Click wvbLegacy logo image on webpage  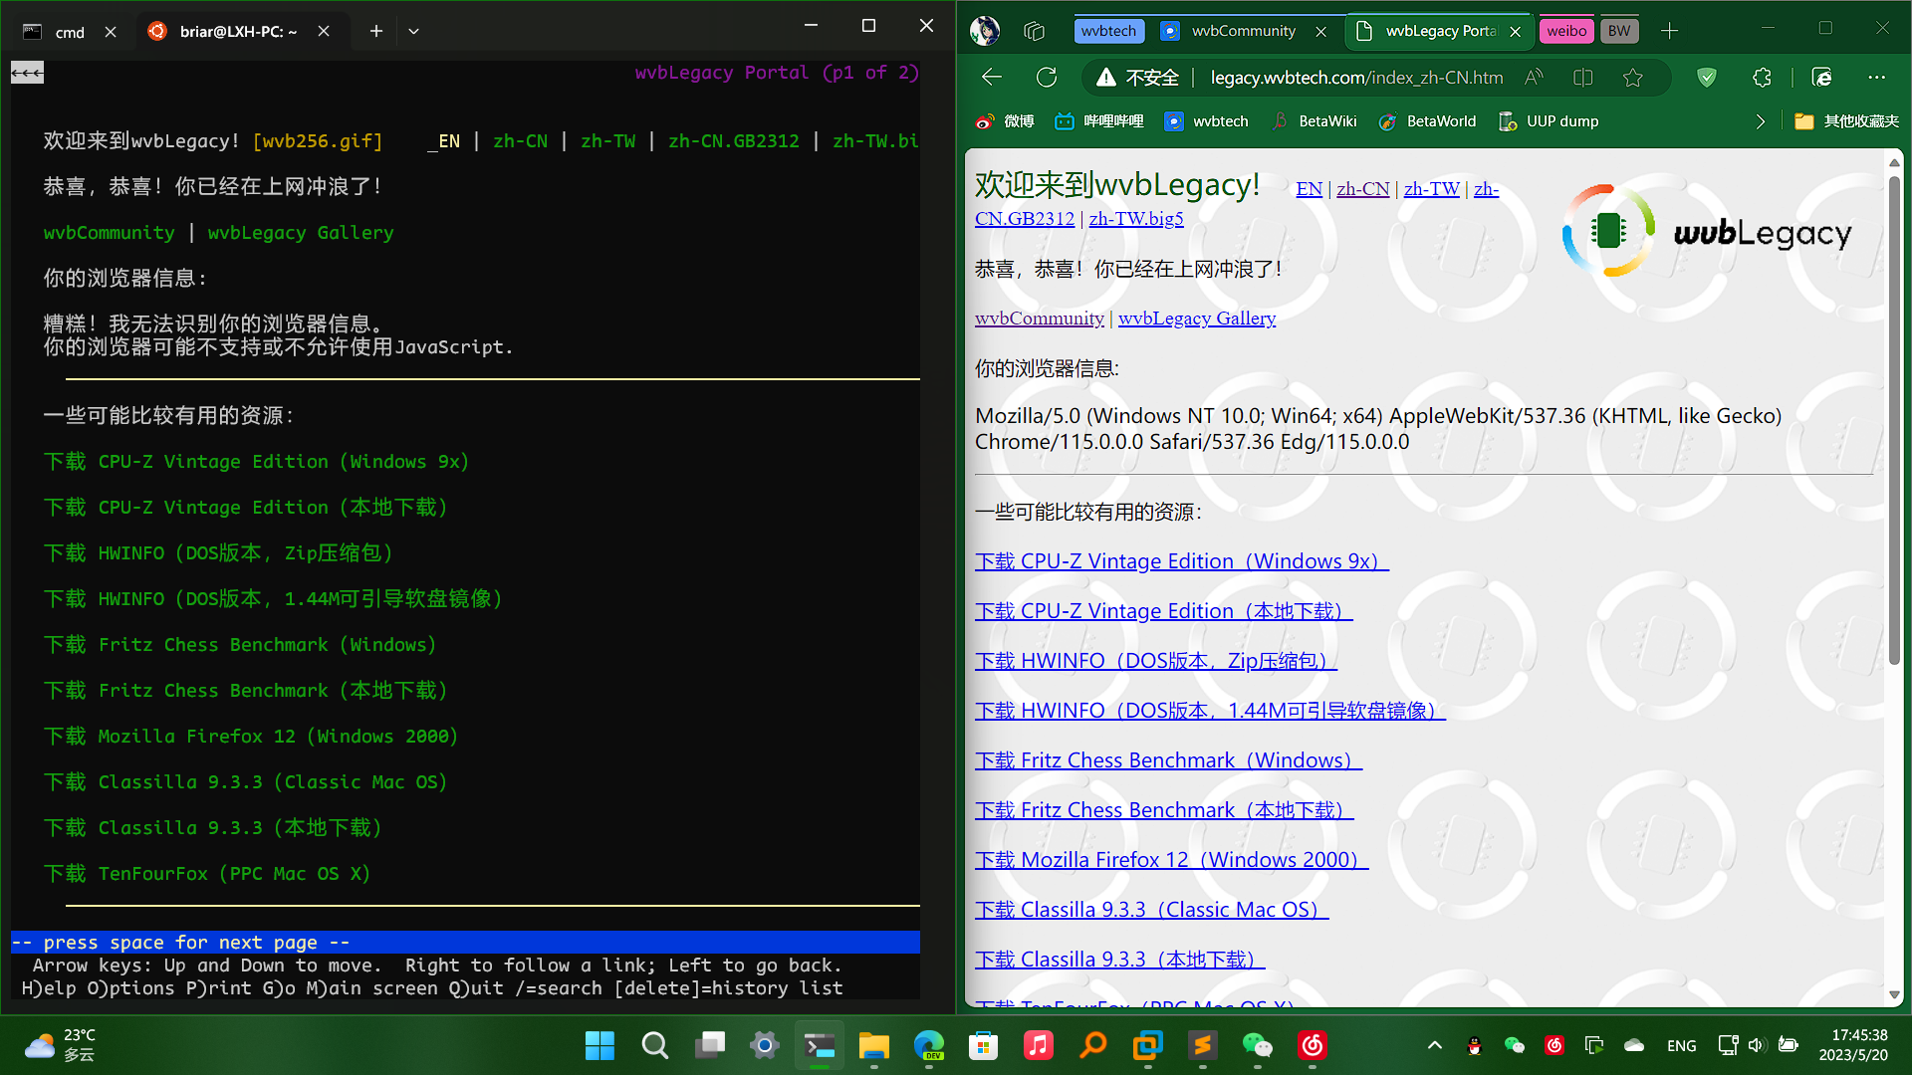pyautogui.click(x=1707, y=231)
